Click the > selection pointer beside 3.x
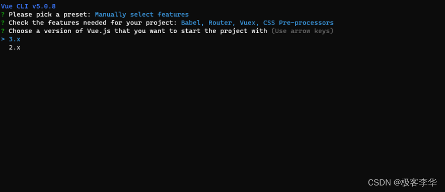This screenshot has width=445, height=192. [3, 39]
